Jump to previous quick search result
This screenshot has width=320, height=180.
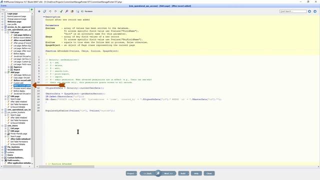[309, 11]
